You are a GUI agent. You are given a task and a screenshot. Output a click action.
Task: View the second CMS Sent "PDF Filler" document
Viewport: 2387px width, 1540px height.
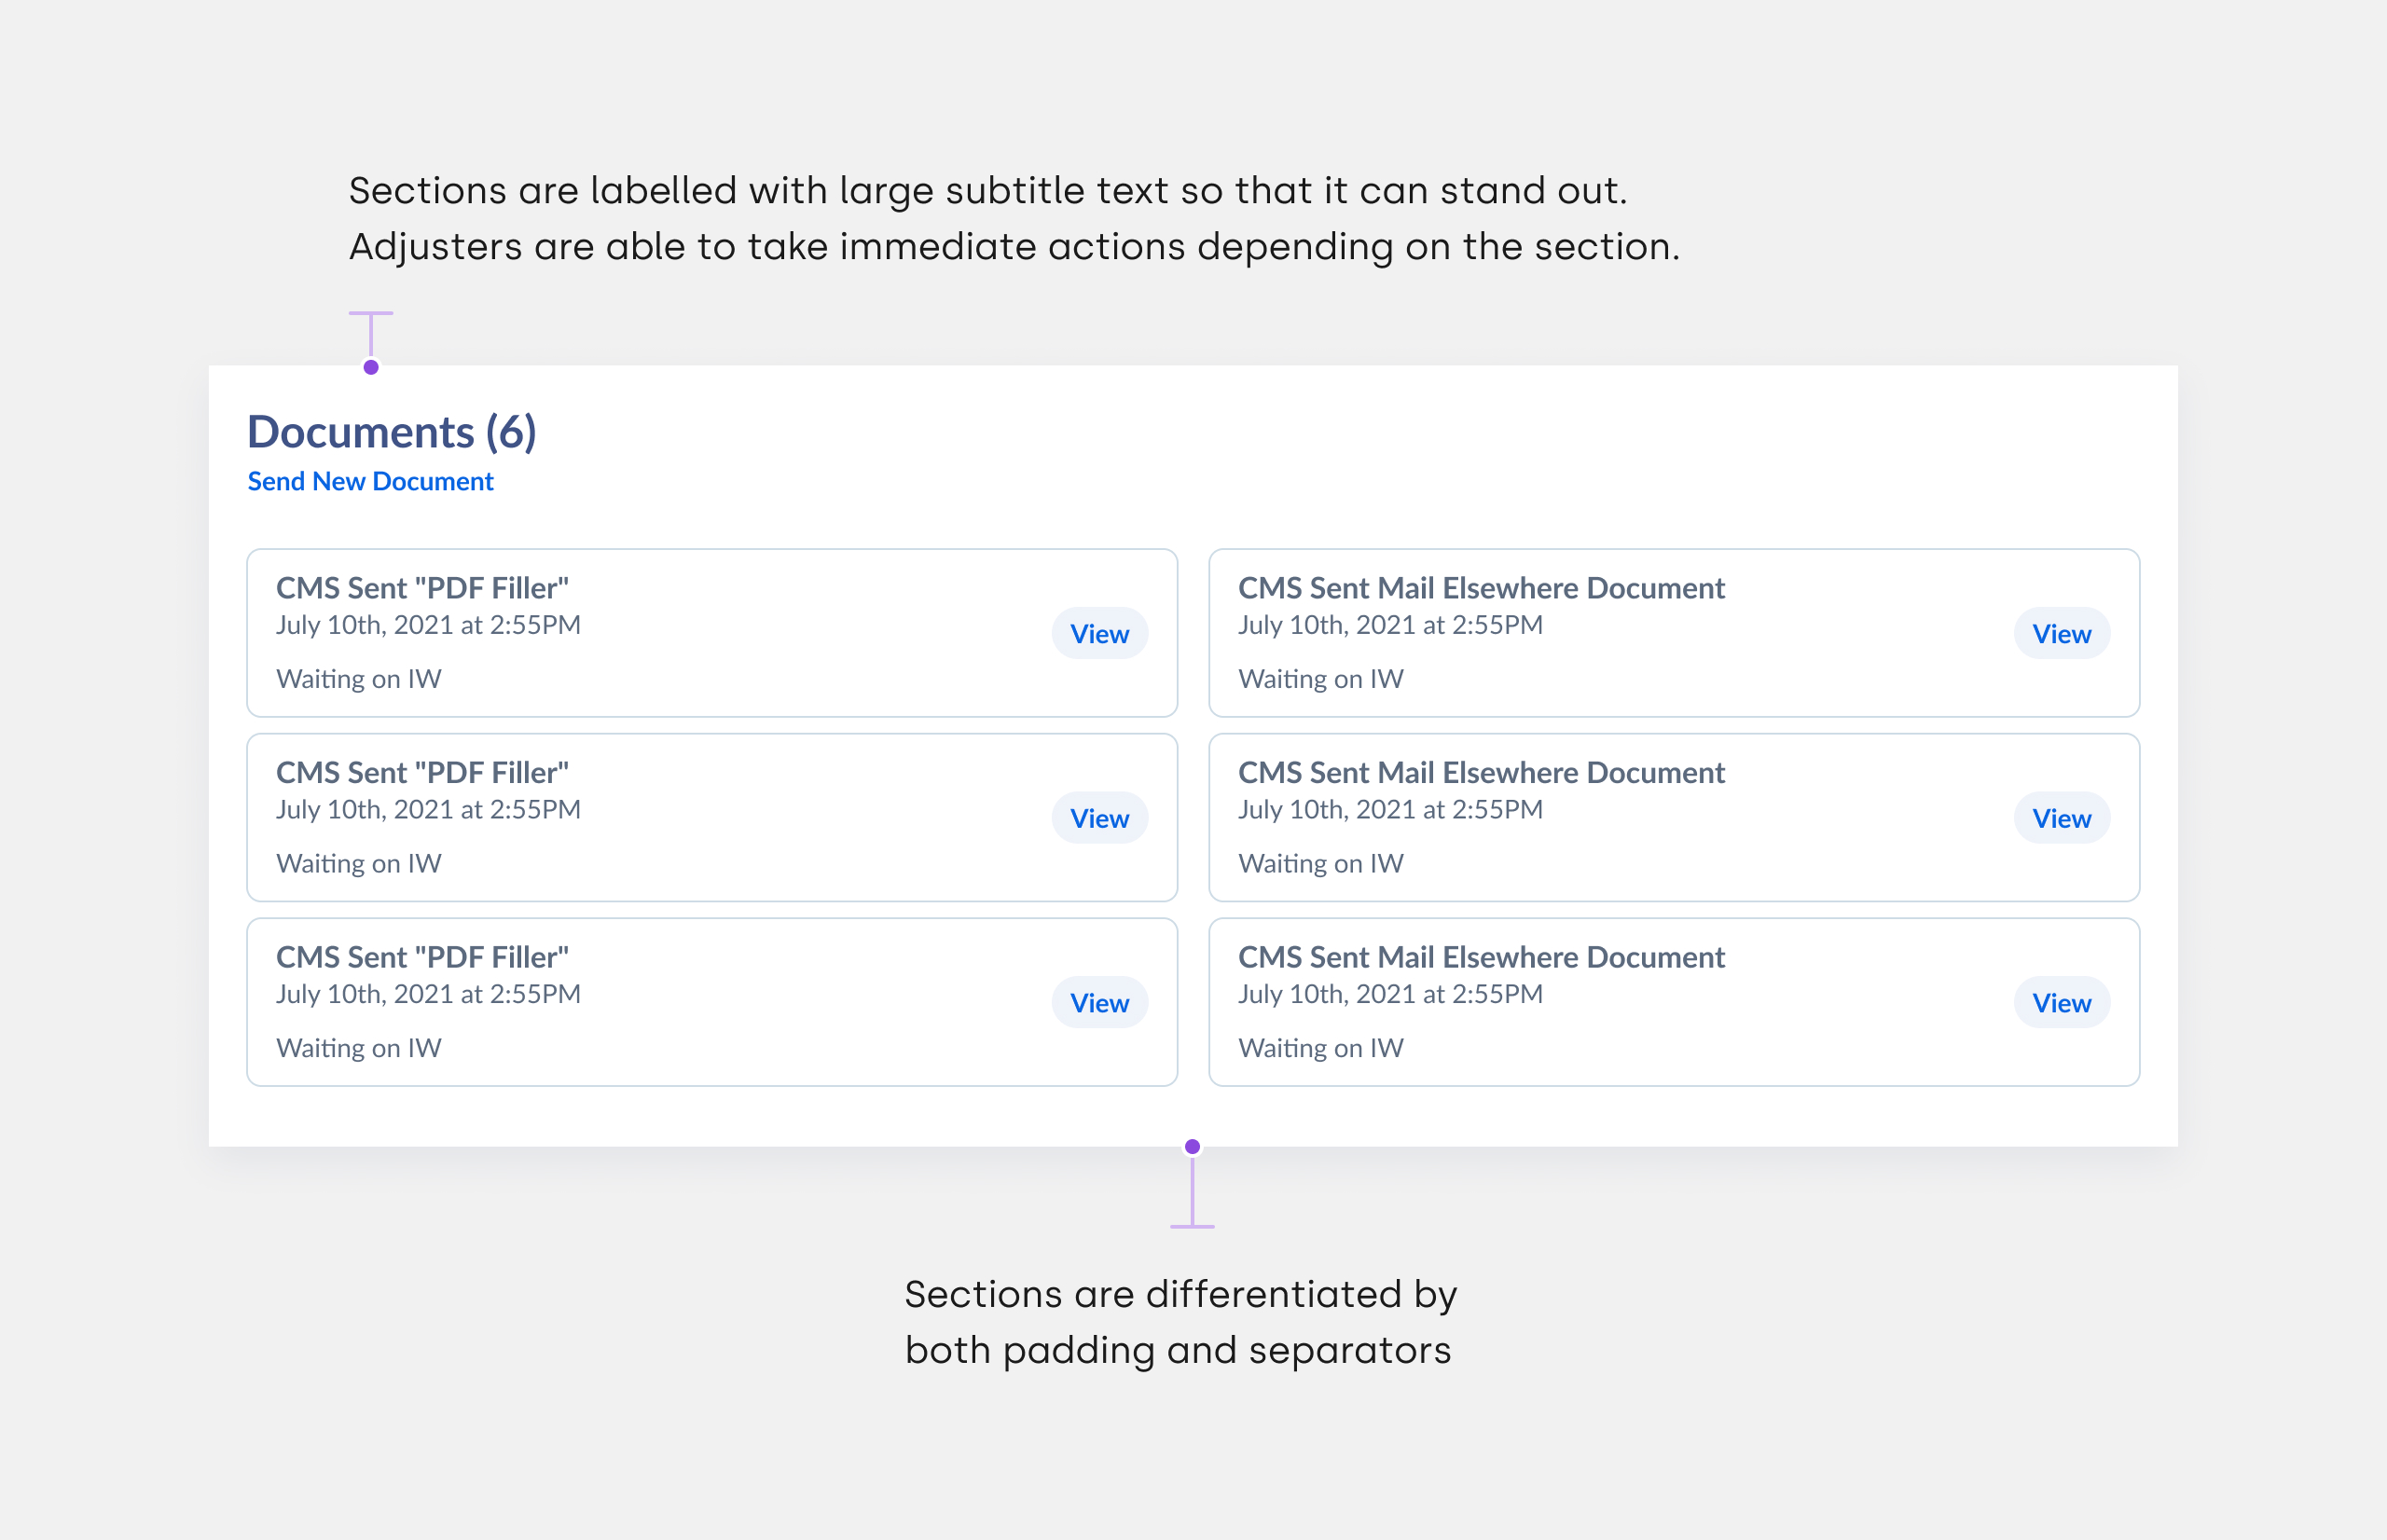click(1100, 818)
